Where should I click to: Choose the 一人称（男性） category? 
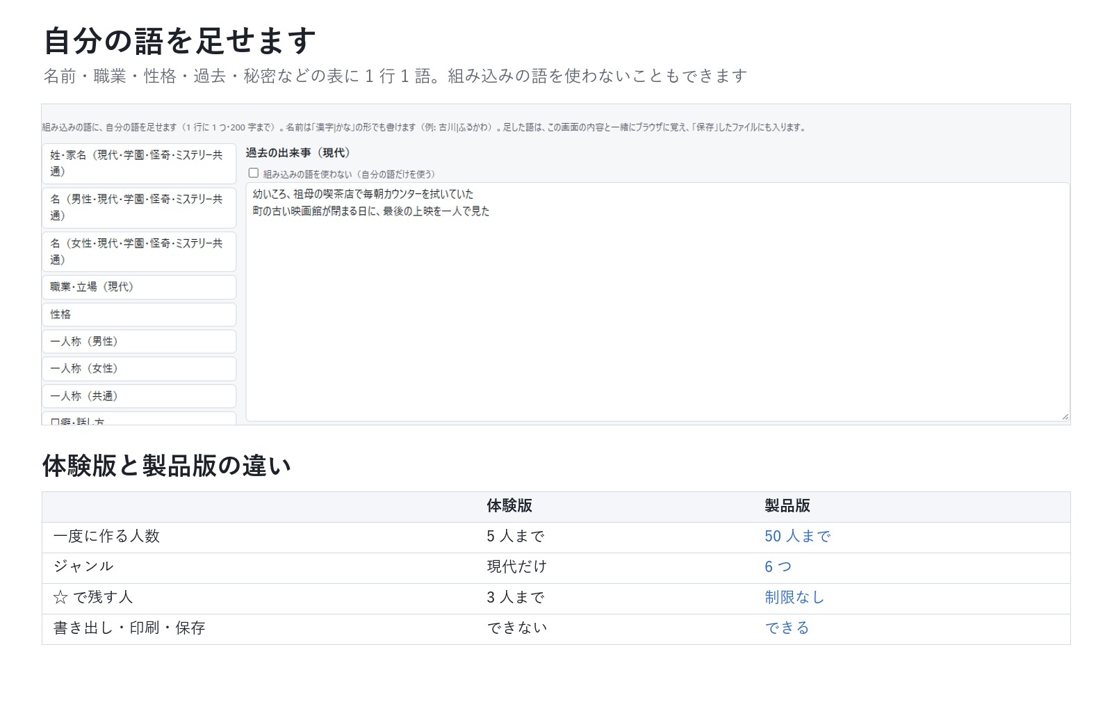(139, 342)
